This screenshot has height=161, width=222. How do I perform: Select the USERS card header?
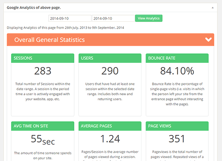pyautogui.click(x=110, y=58)
